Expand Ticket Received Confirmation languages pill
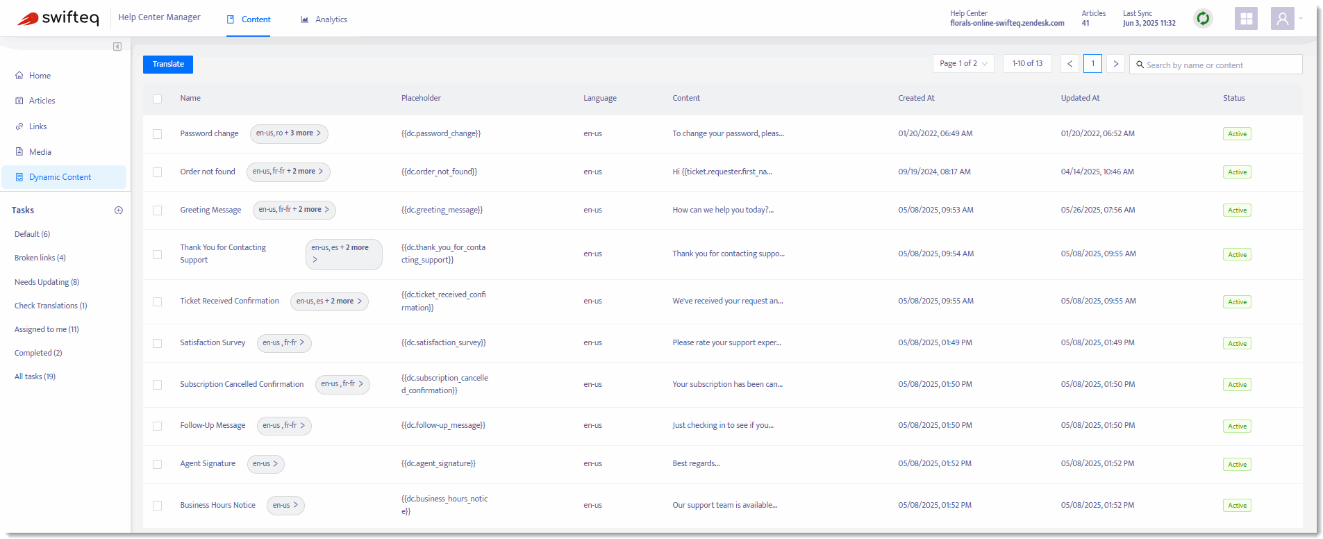The width and height of the screenshot is (1323, 539). point(329,301)
